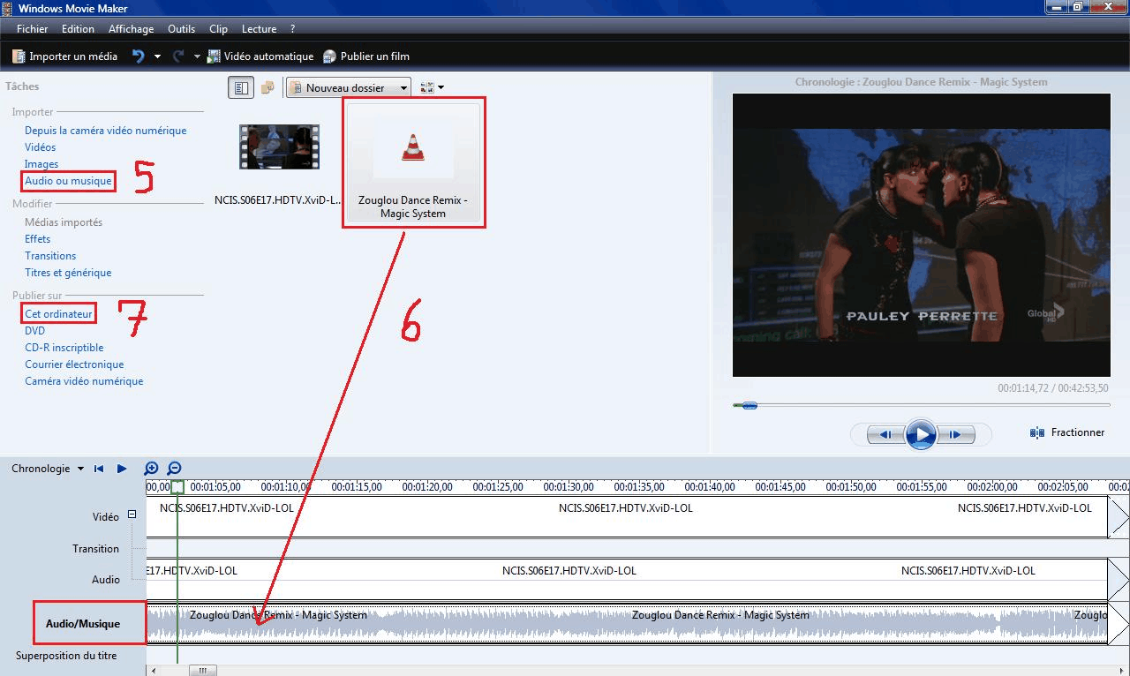Click the Play button in preview
Screen dimensions: 1130x676
(921, 434)
